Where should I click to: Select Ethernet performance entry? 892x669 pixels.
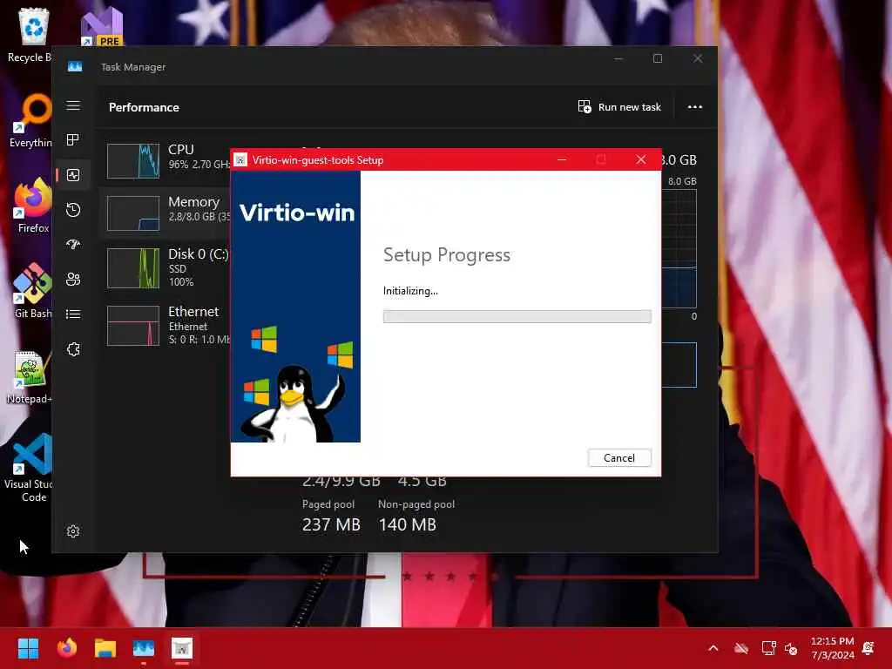pyautogui.click(x=166, y=325)
